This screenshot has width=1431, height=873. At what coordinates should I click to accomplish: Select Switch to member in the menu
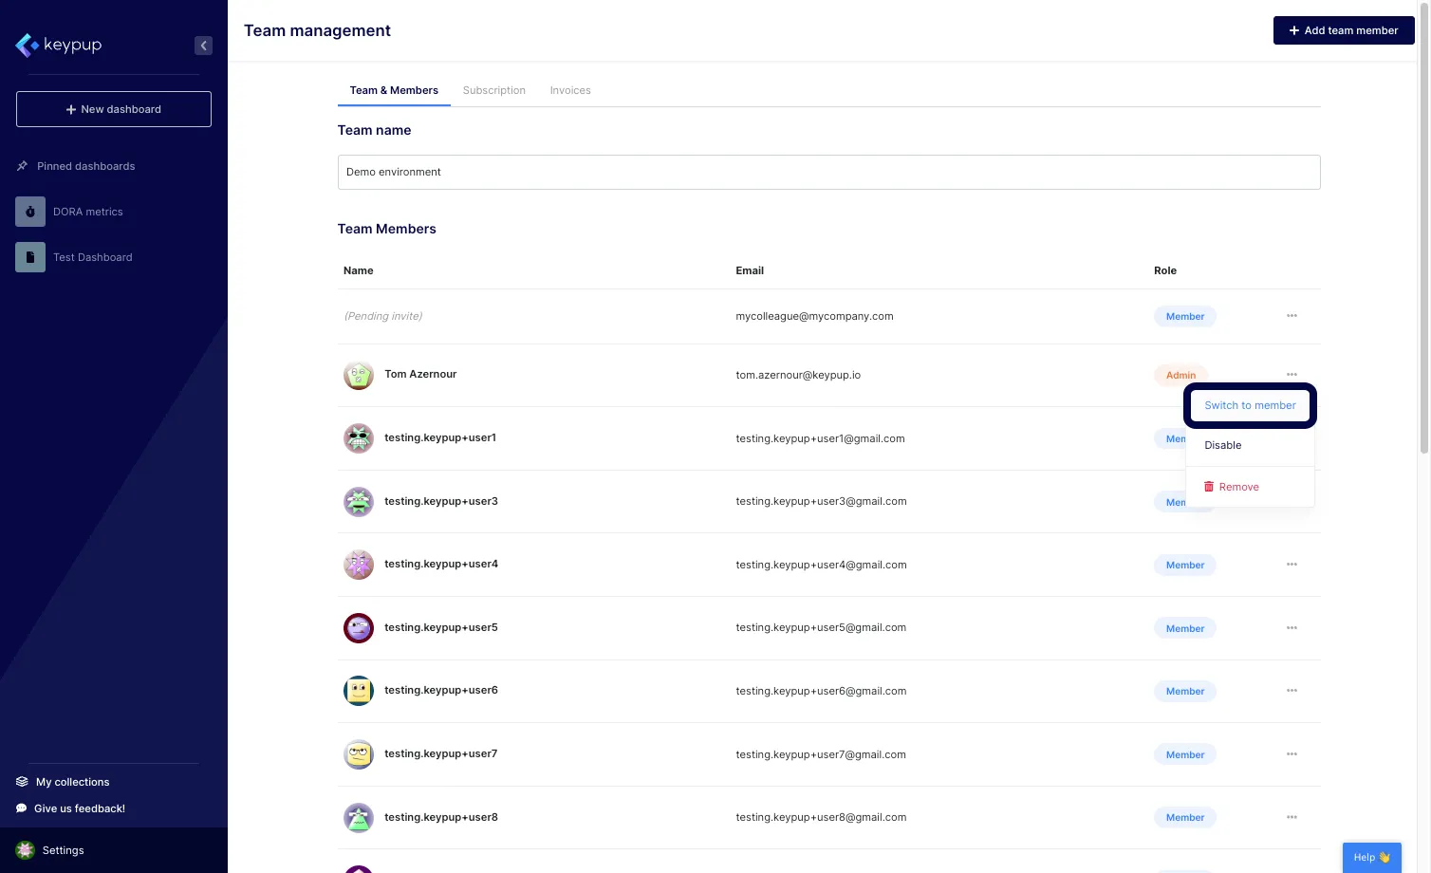(x=1250, y=405)
